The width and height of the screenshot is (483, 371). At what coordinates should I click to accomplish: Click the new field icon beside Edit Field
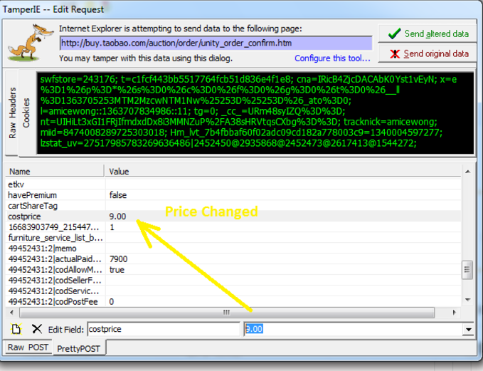click(x=16, y=329)
